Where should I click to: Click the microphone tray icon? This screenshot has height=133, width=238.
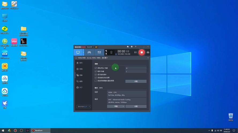pyautogui.click(x=212, y=130)
